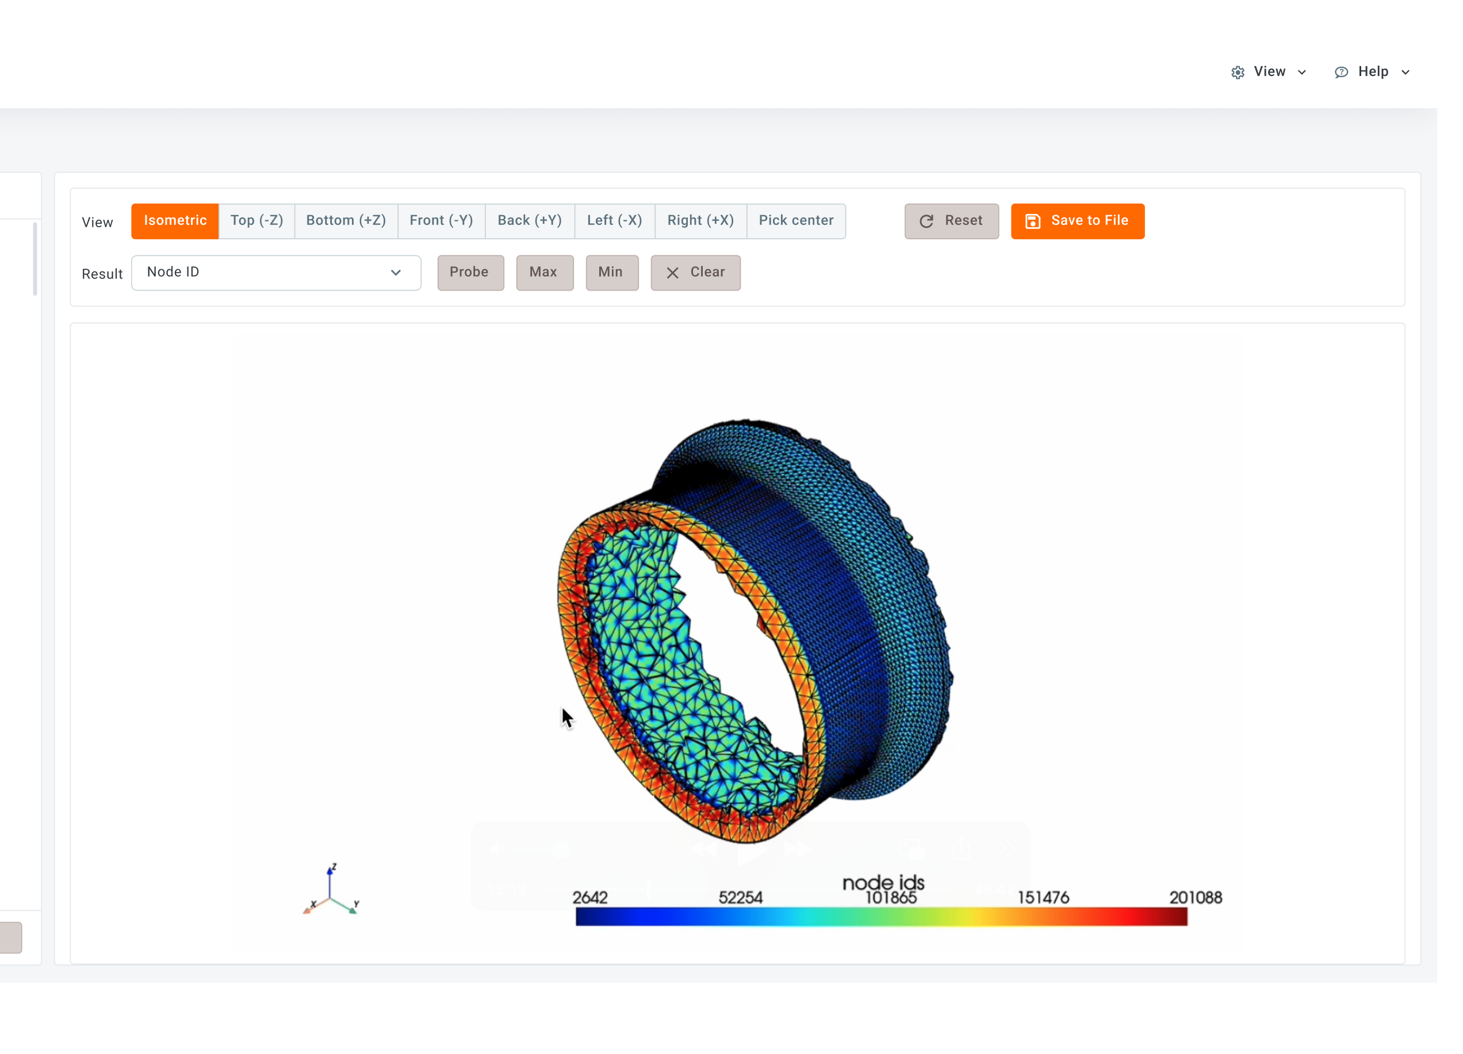Click the left panel vertical scrollbar
This screenshot has width=1463, height=1054.
35,258
